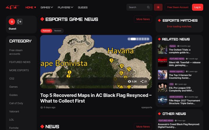Click More News beside Esports Game News
This screenshot has width=209, height=130.
143,19
